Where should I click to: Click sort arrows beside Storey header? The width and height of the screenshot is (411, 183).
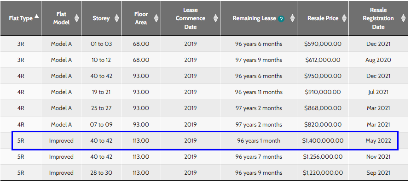coord(116,18)
